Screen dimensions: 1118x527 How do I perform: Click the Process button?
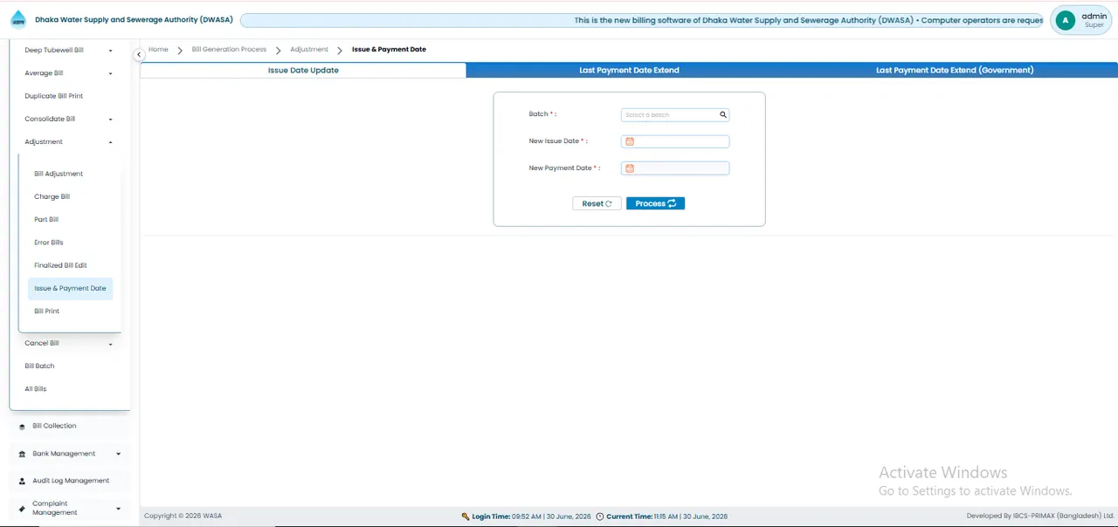click(x=655, y=203)
